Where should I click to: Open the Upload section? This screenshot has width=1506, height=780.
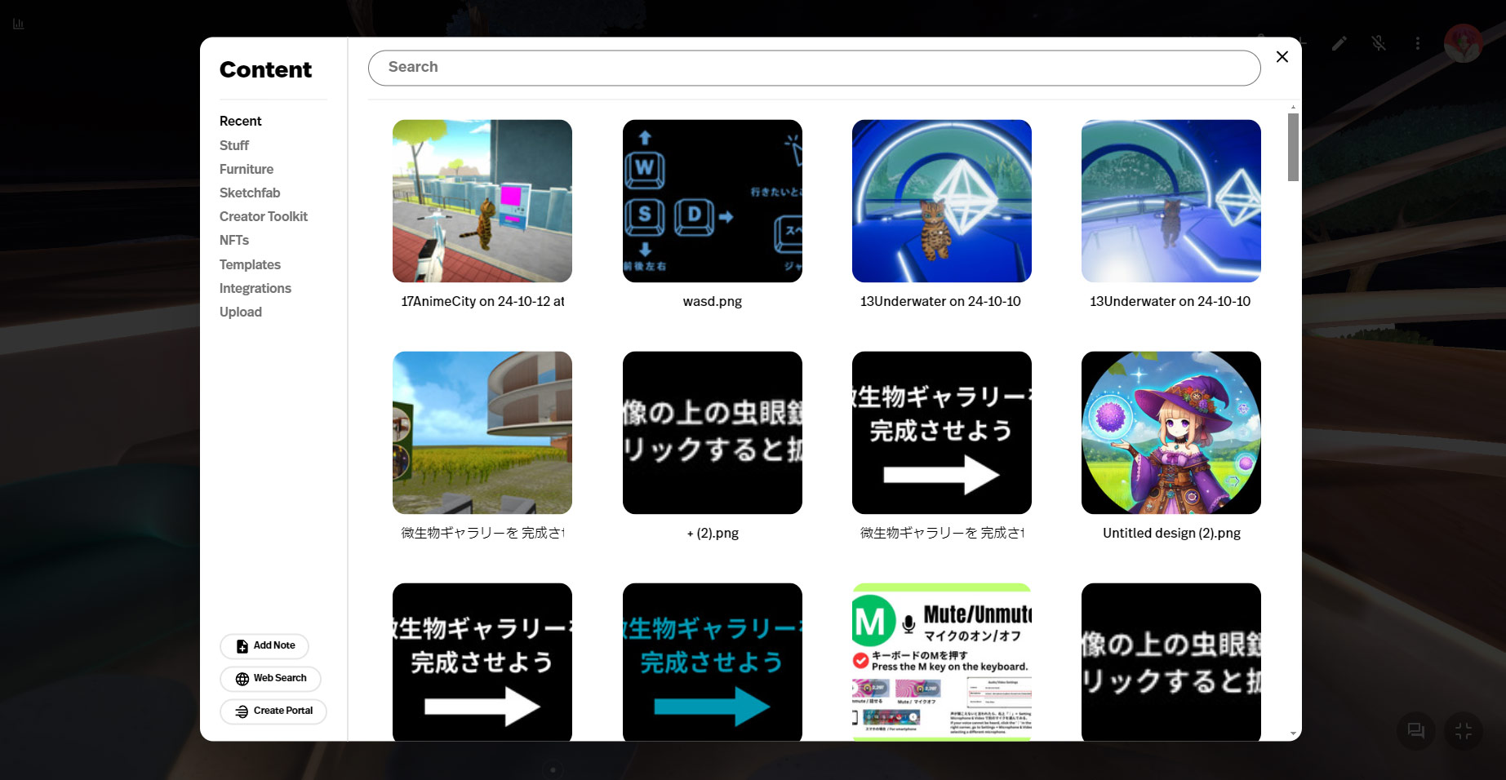[241, 312]
